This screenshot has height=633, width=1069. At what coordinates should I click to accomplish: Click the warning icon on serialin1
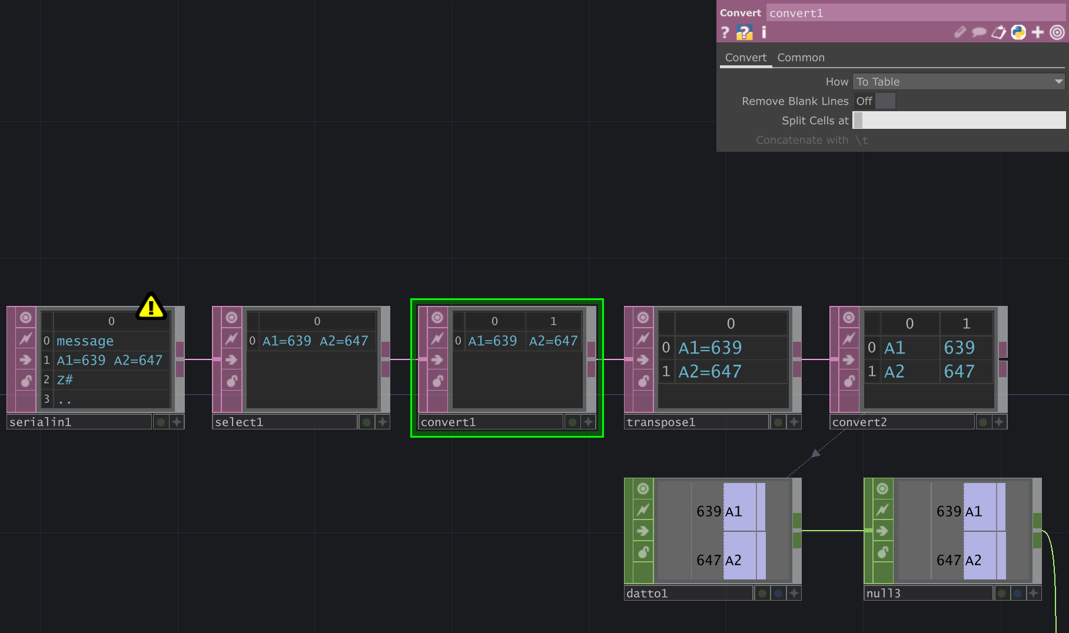(x=151, y=308)
